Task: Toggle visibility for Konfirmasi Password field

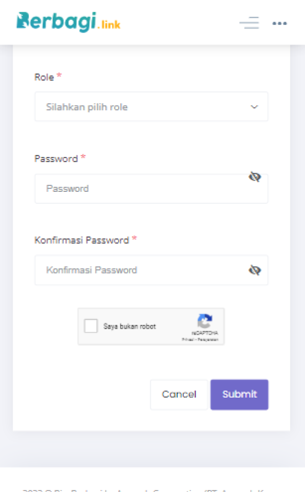Action: [x=255, y=270]
